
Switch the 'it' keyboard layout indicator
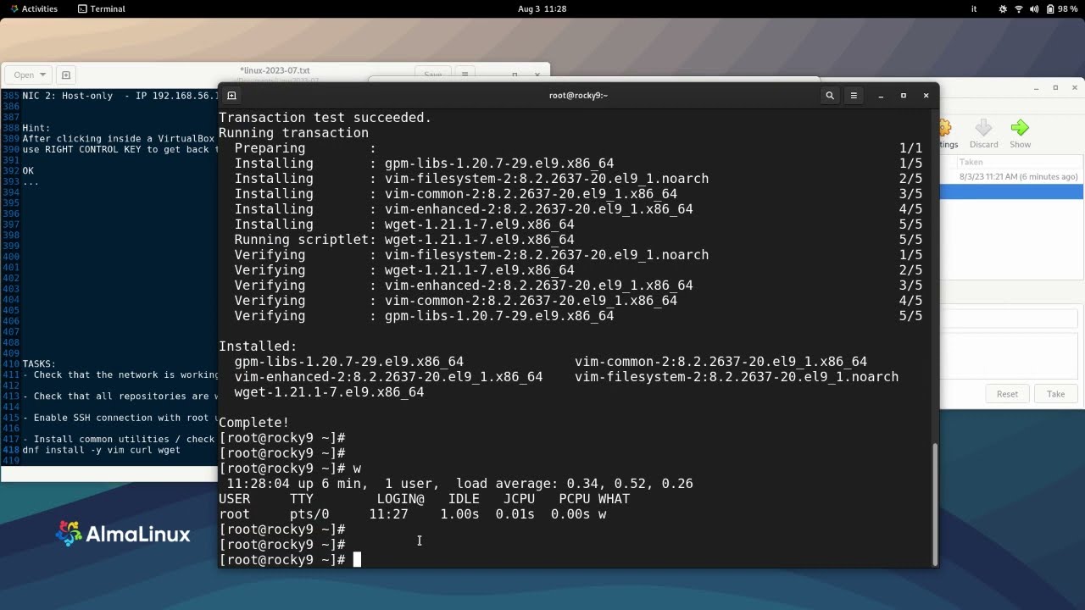point(974,8)
